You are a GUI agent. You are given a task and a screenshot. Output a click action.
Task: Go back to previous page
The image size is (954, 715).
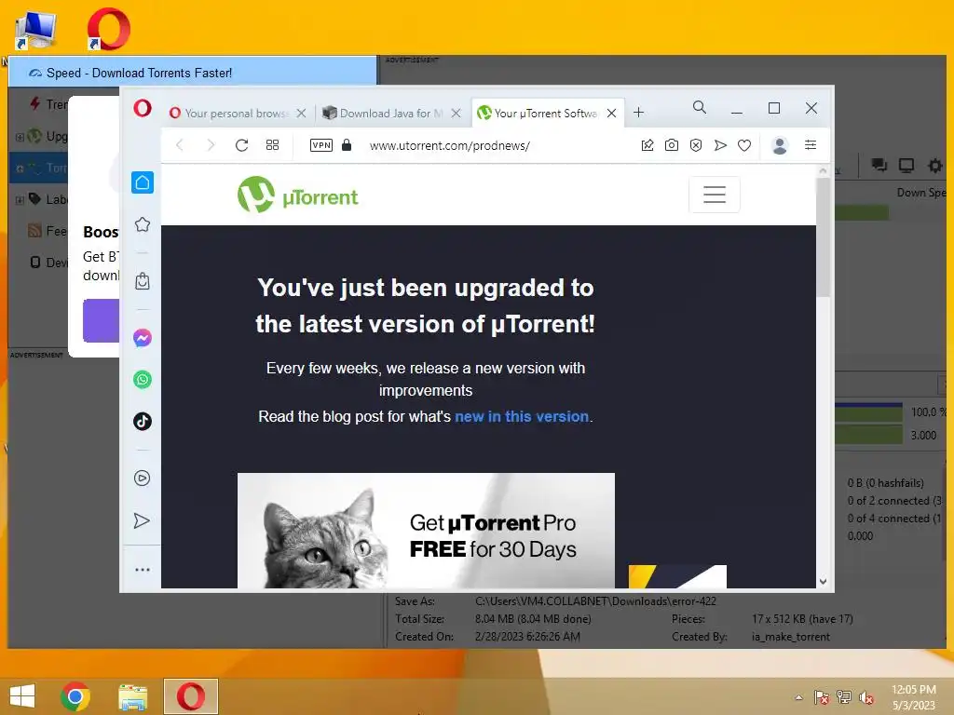pos(180,145)
